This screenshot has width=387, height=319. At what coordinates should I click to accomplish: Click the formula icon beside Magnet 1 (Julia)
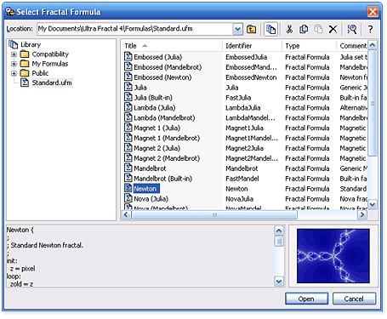pyautogui.click(x=128, y=128)
